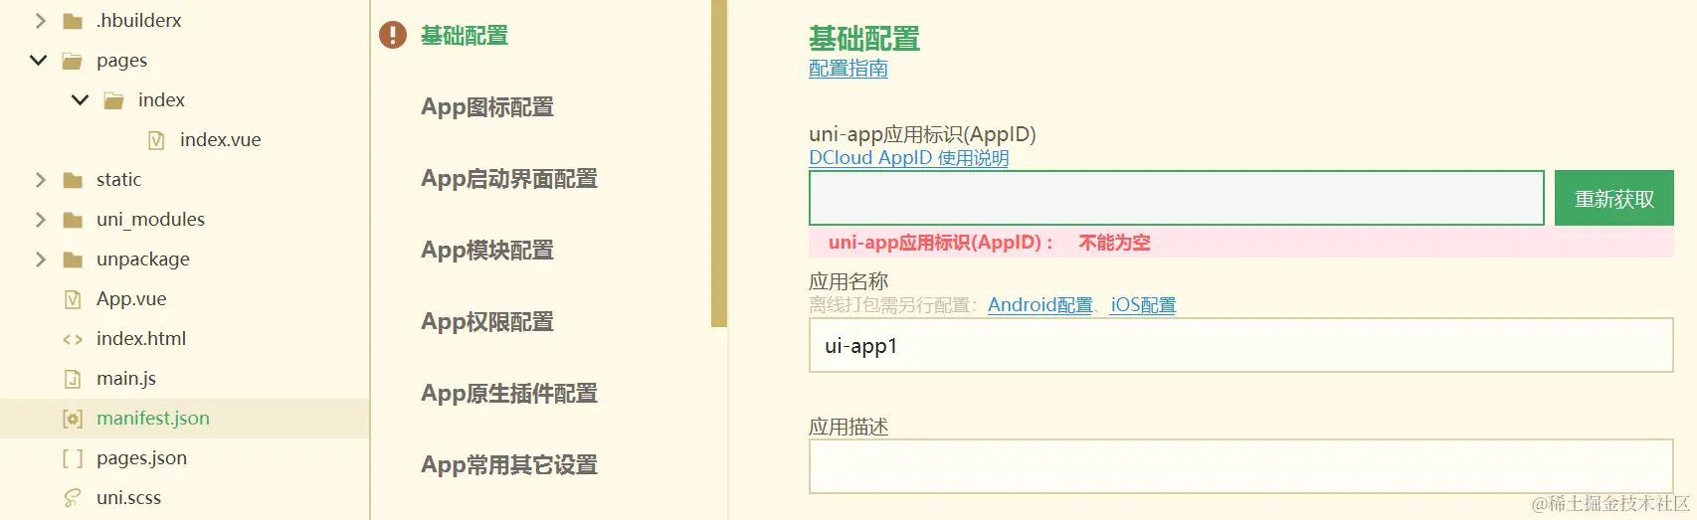Open the App原生插件配置 section
This screenshot has width=1697, height=520.
coord(509,394)
